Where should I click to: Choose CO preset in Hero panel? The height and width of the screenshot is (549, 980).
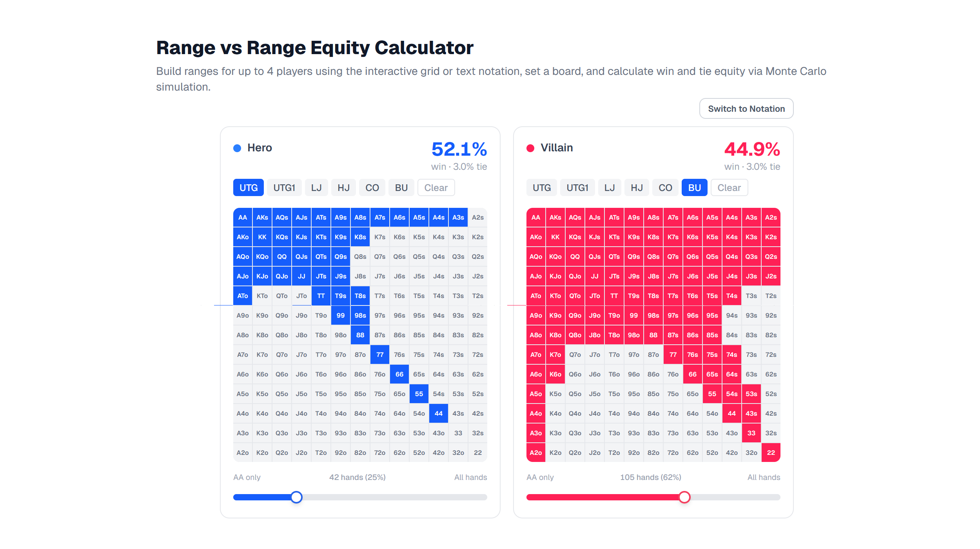pyautogui.click(x=372, y=188)
